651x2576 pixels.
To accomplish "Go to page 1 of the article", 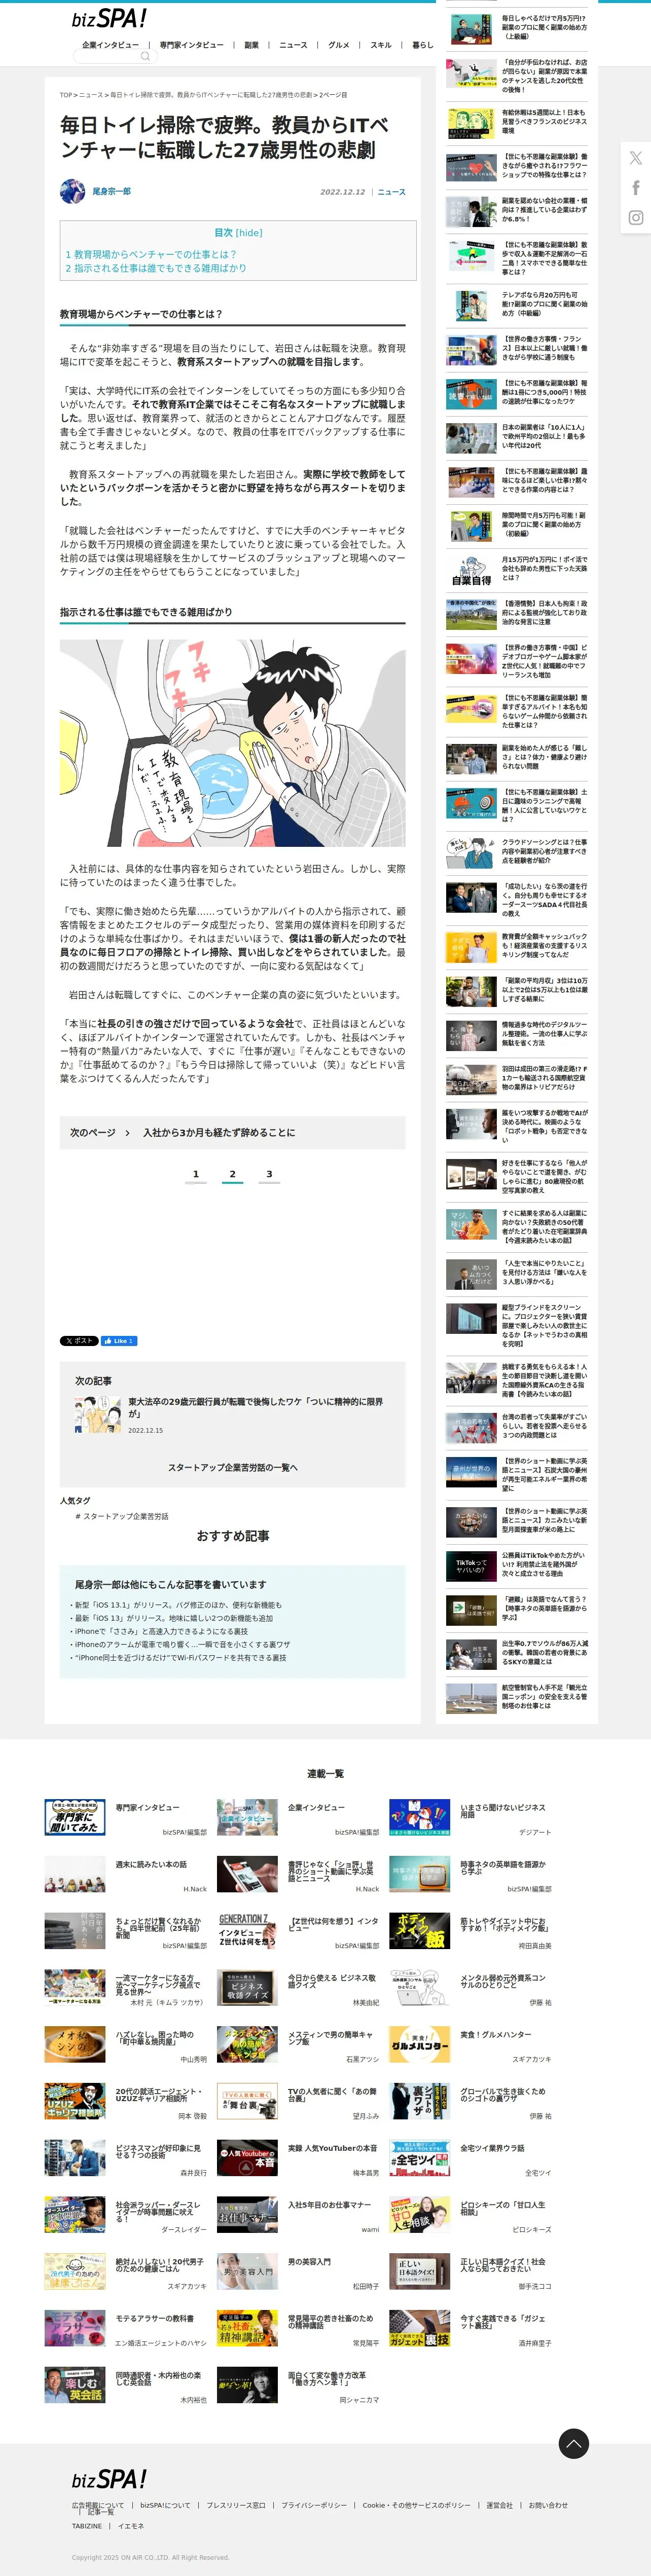I will tap(196, 1175).
